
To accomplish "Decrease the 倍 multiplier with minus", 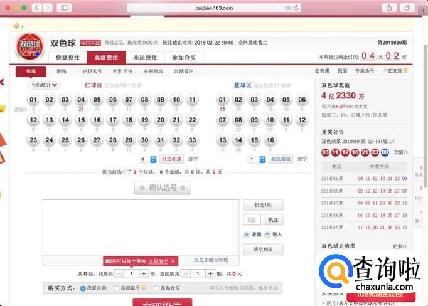I will click(x=119, y=273).
